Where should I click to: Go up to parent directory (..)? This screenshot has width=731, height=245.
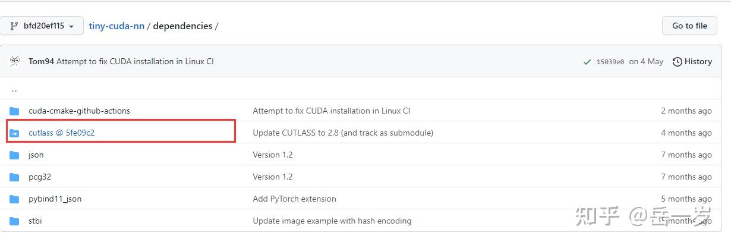click(x=14, y=90)
